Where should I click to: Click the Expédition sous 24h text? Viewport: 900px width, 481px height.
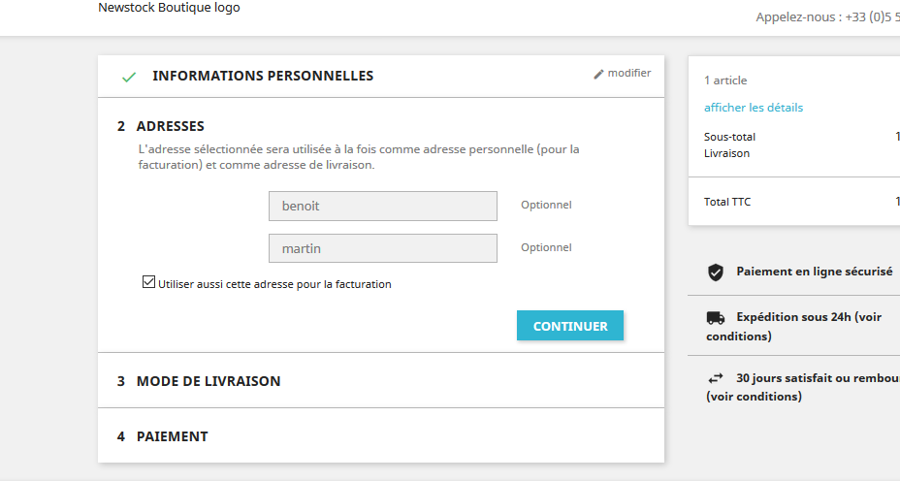(808, 317)
